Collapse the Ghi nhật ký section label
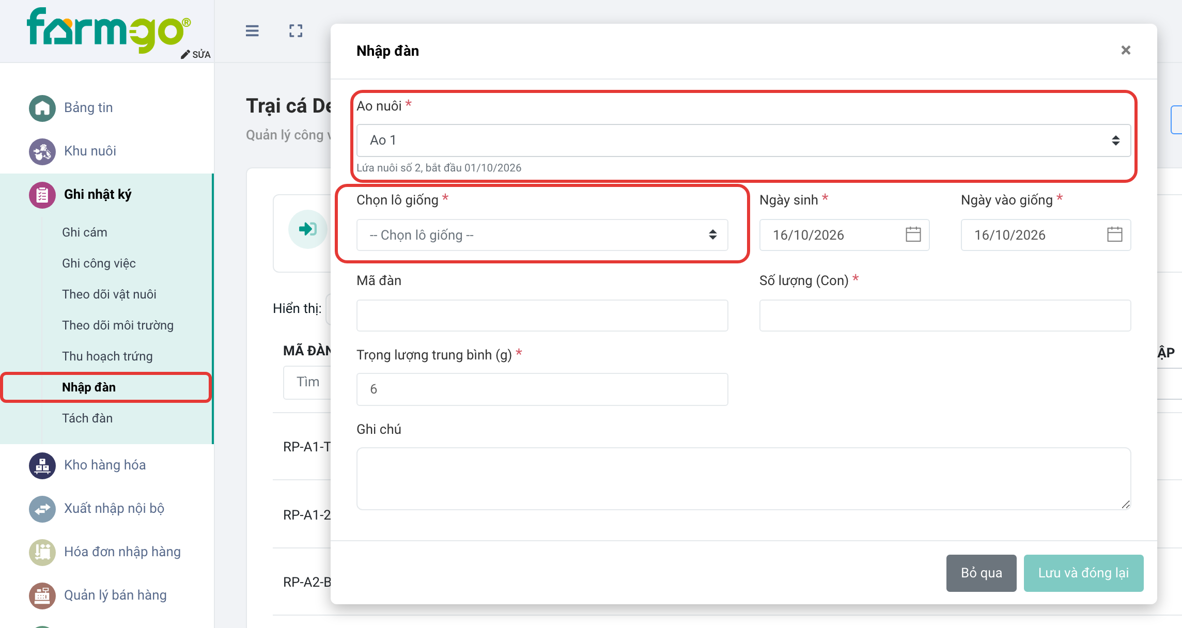 coord(98,195)
